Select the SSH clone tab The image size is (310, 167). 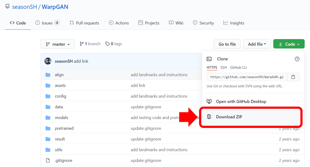pos(224,68)
